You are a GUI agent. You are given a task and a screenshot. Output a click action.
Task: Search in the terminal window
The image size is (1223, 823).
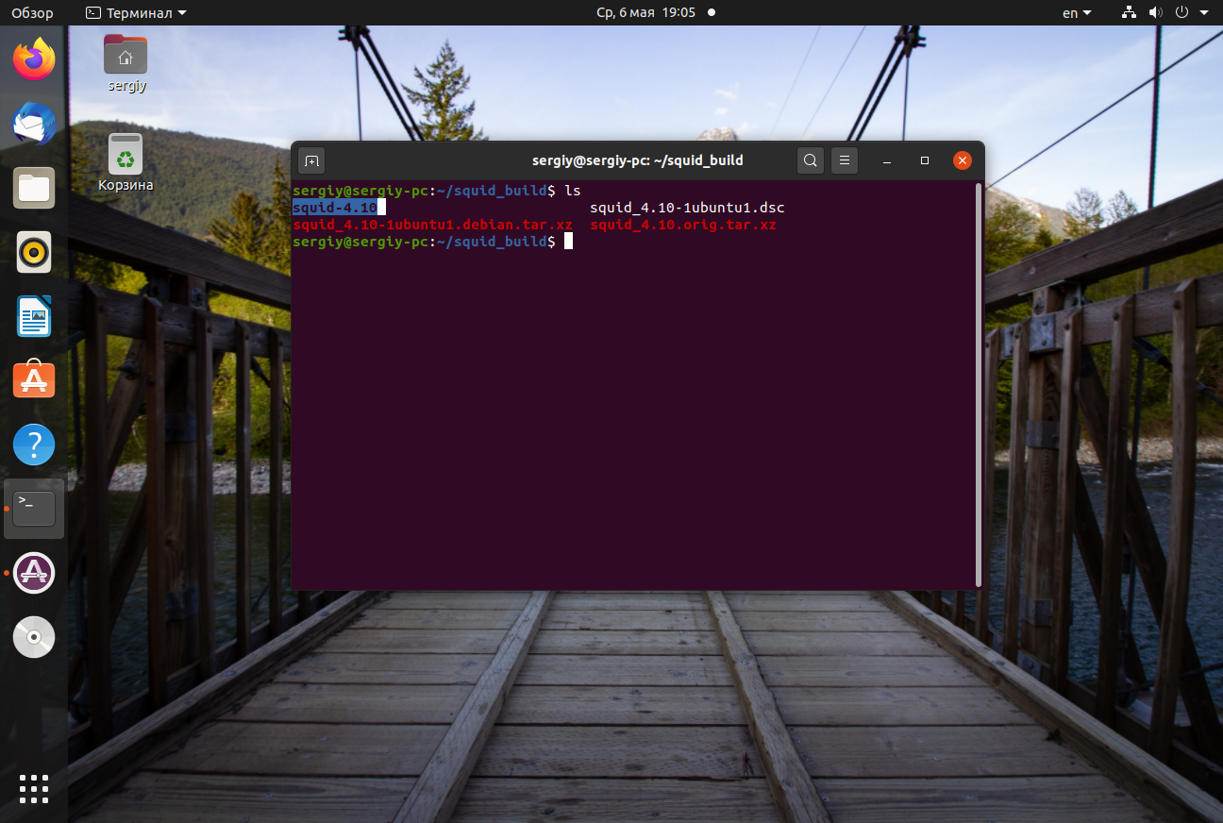tap(811, 160)
